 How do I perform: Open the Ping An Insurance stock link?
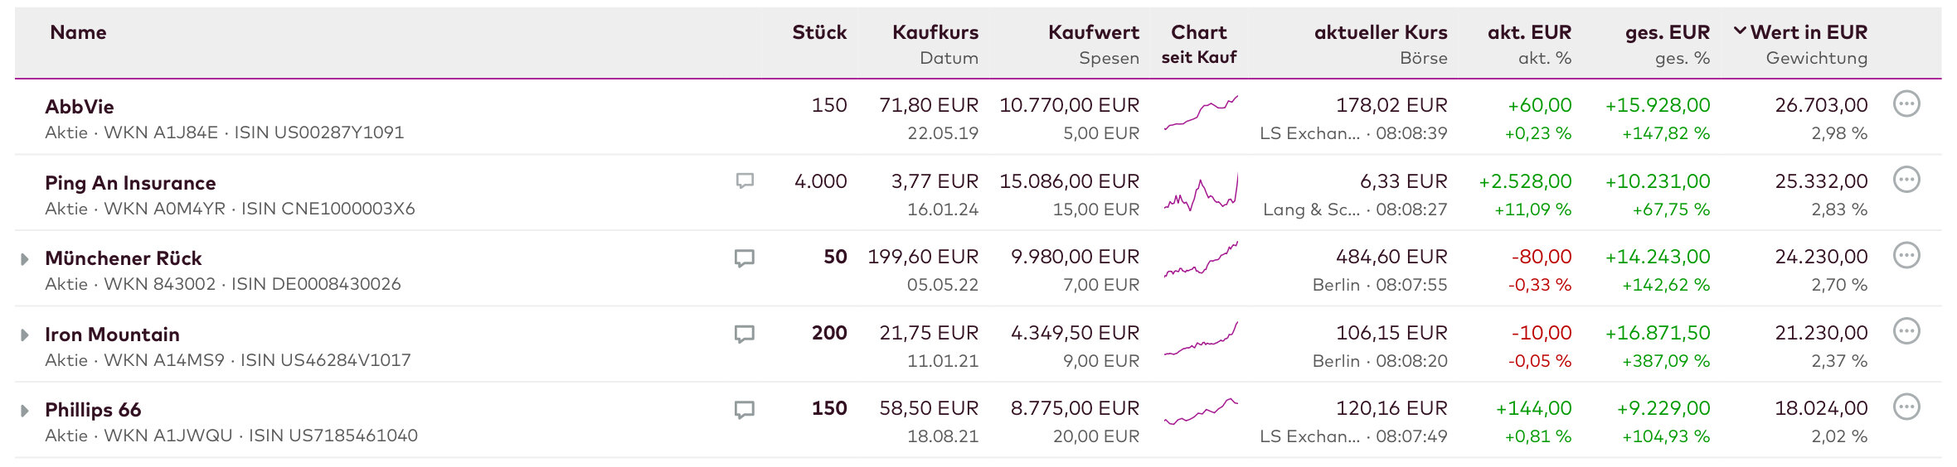(x=130, y=183)
